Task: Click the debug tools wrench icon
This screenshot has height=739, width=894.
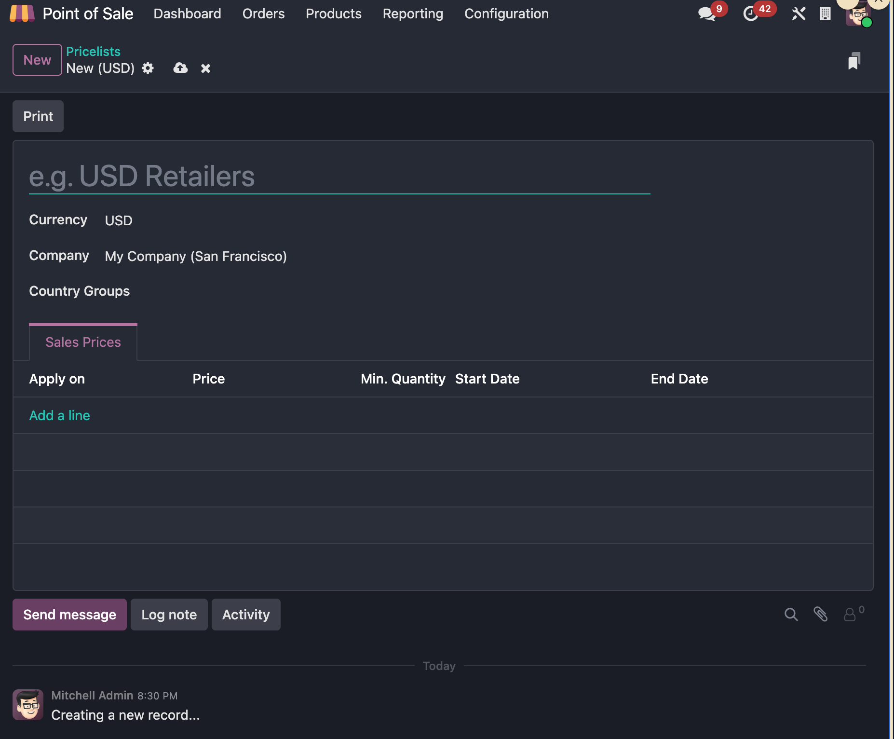Action: tap(799, 14)
